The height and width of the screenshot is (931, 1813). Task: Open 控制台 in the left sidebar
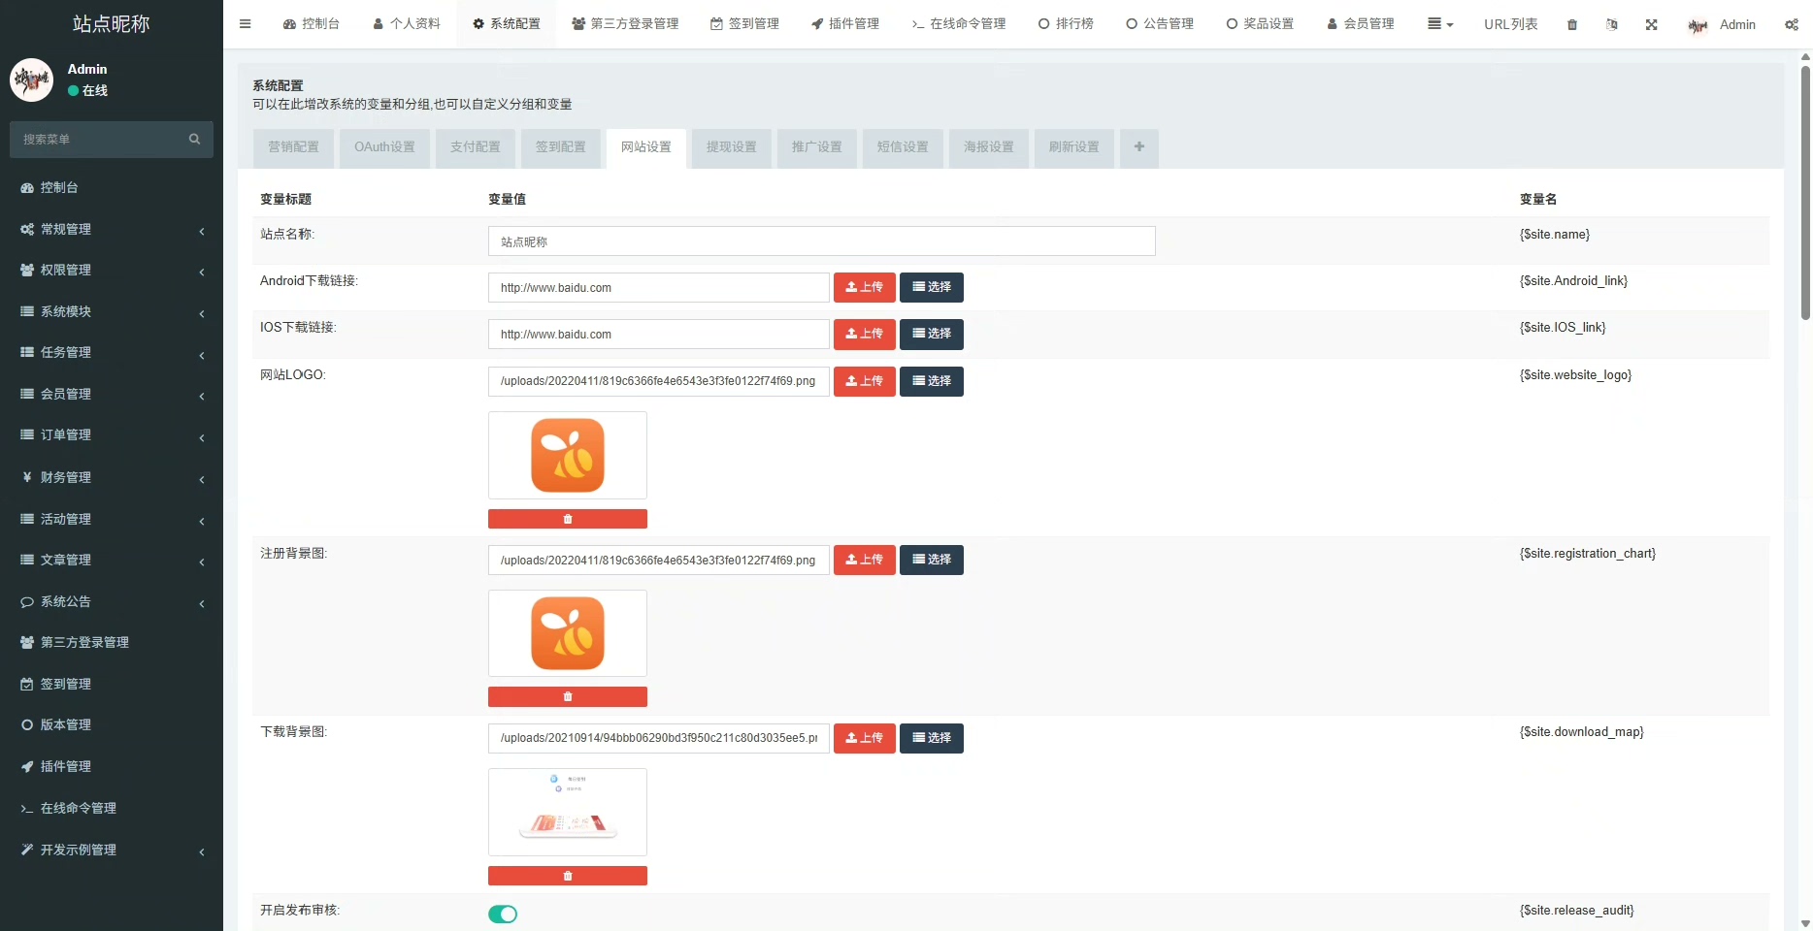(112, 187)
